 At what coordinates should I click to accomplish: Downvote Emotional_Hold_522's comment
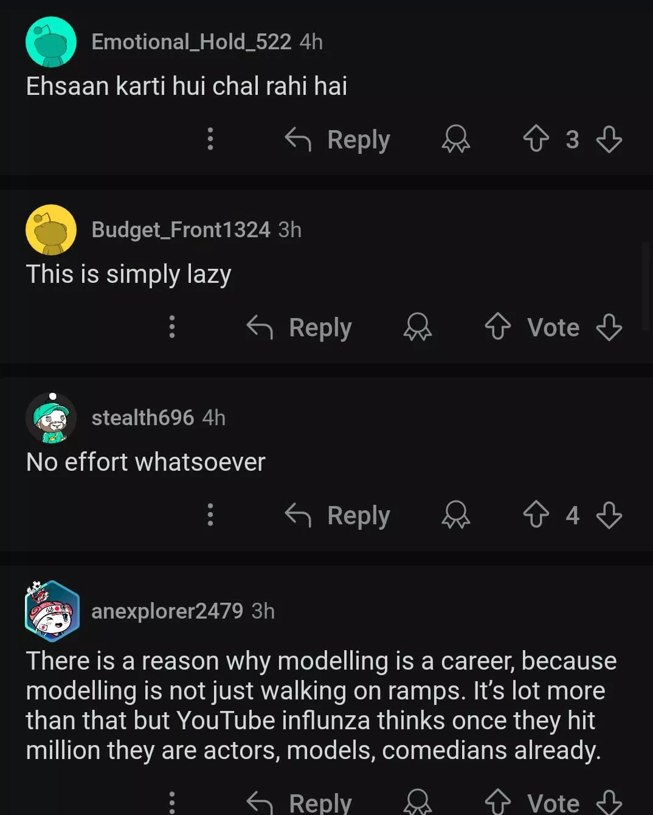(609, 139)
